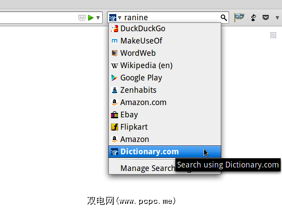
Task: Choose Ebay search engine
Action: pos(165,115)
